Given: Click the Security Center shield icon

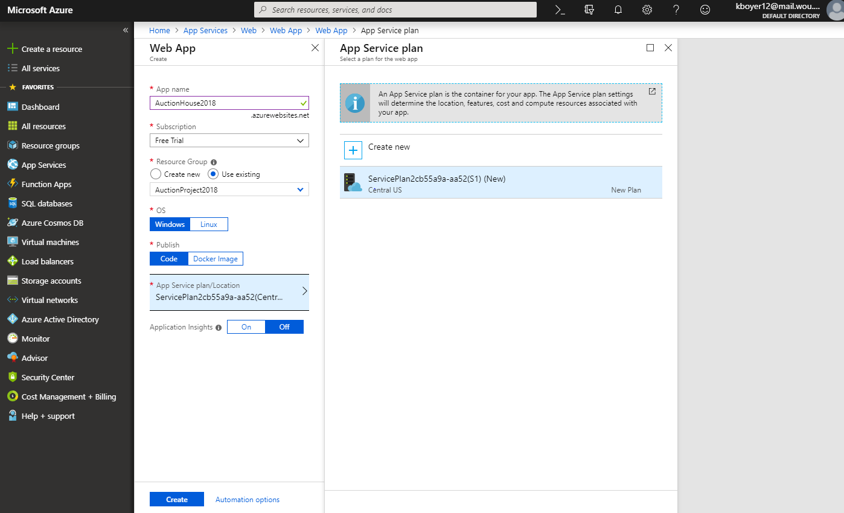Looking at the screenshot, I should [12, 377].
